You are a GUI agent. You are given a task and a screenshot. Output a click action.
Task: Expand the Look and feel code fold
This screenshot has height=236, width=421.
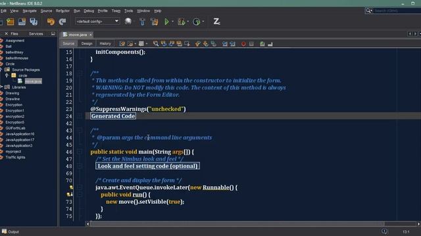point(80,166)
